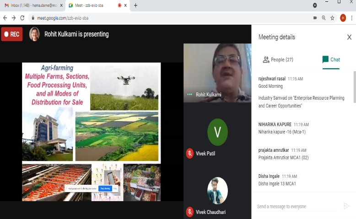This screenshot has height=219, width=356.
Task: Switch to the Gmail Inbox browser tab
Action: click(x=31, y=5)
